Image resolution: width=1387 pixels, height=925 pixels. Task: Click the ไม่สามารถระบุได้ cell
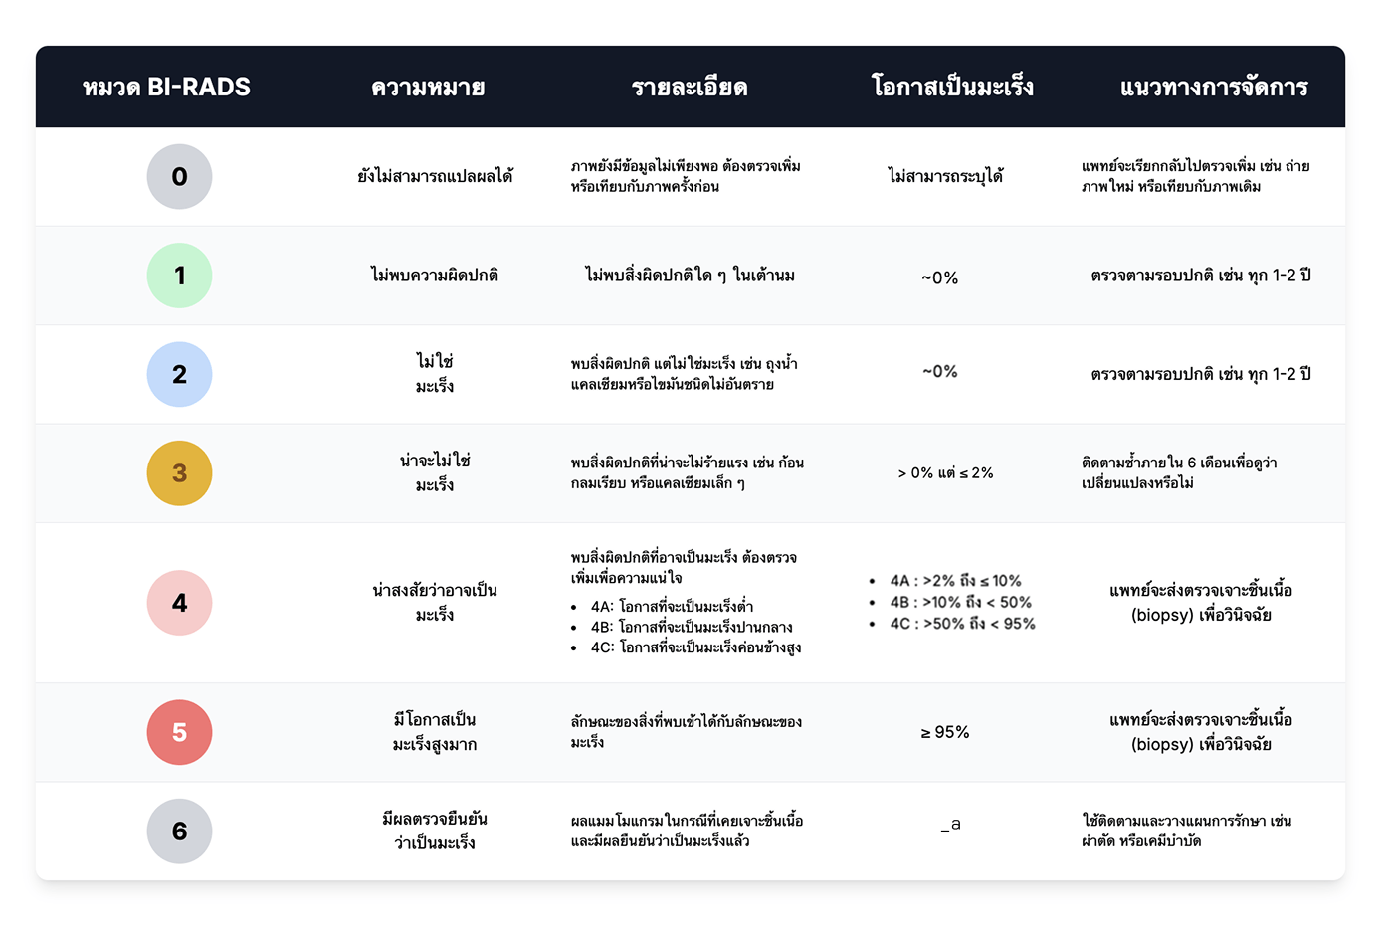pyautogui.click(x=945, y=176)
